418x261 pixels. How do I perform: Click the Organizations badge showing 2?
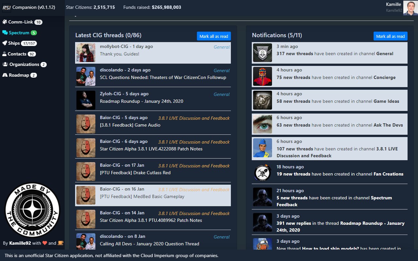[43, 65]
